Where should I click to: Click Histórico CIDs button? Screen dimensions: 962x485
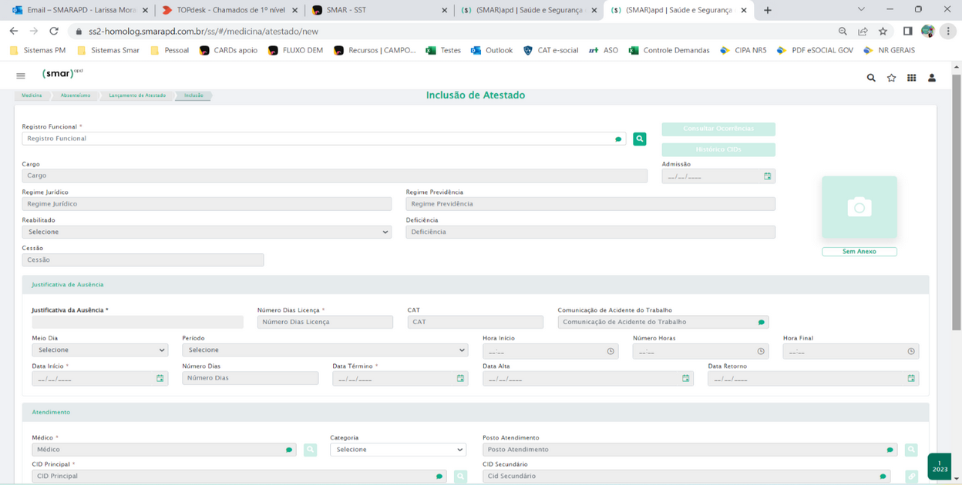(x=718, y=149)
